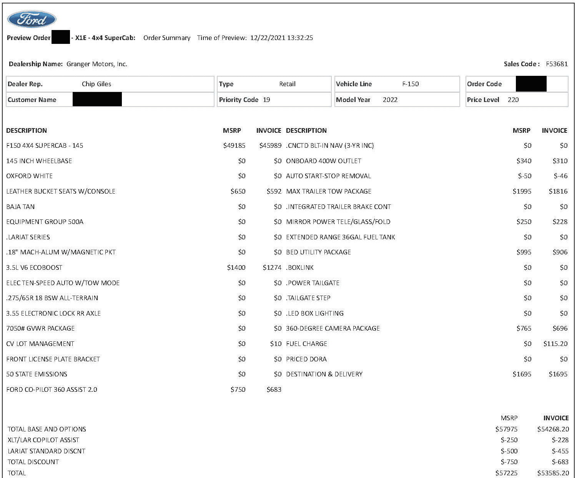Click 'EQUIPMENT GROUP 500A' description
The width and height of the screenshot is (577, 478).
45,222
